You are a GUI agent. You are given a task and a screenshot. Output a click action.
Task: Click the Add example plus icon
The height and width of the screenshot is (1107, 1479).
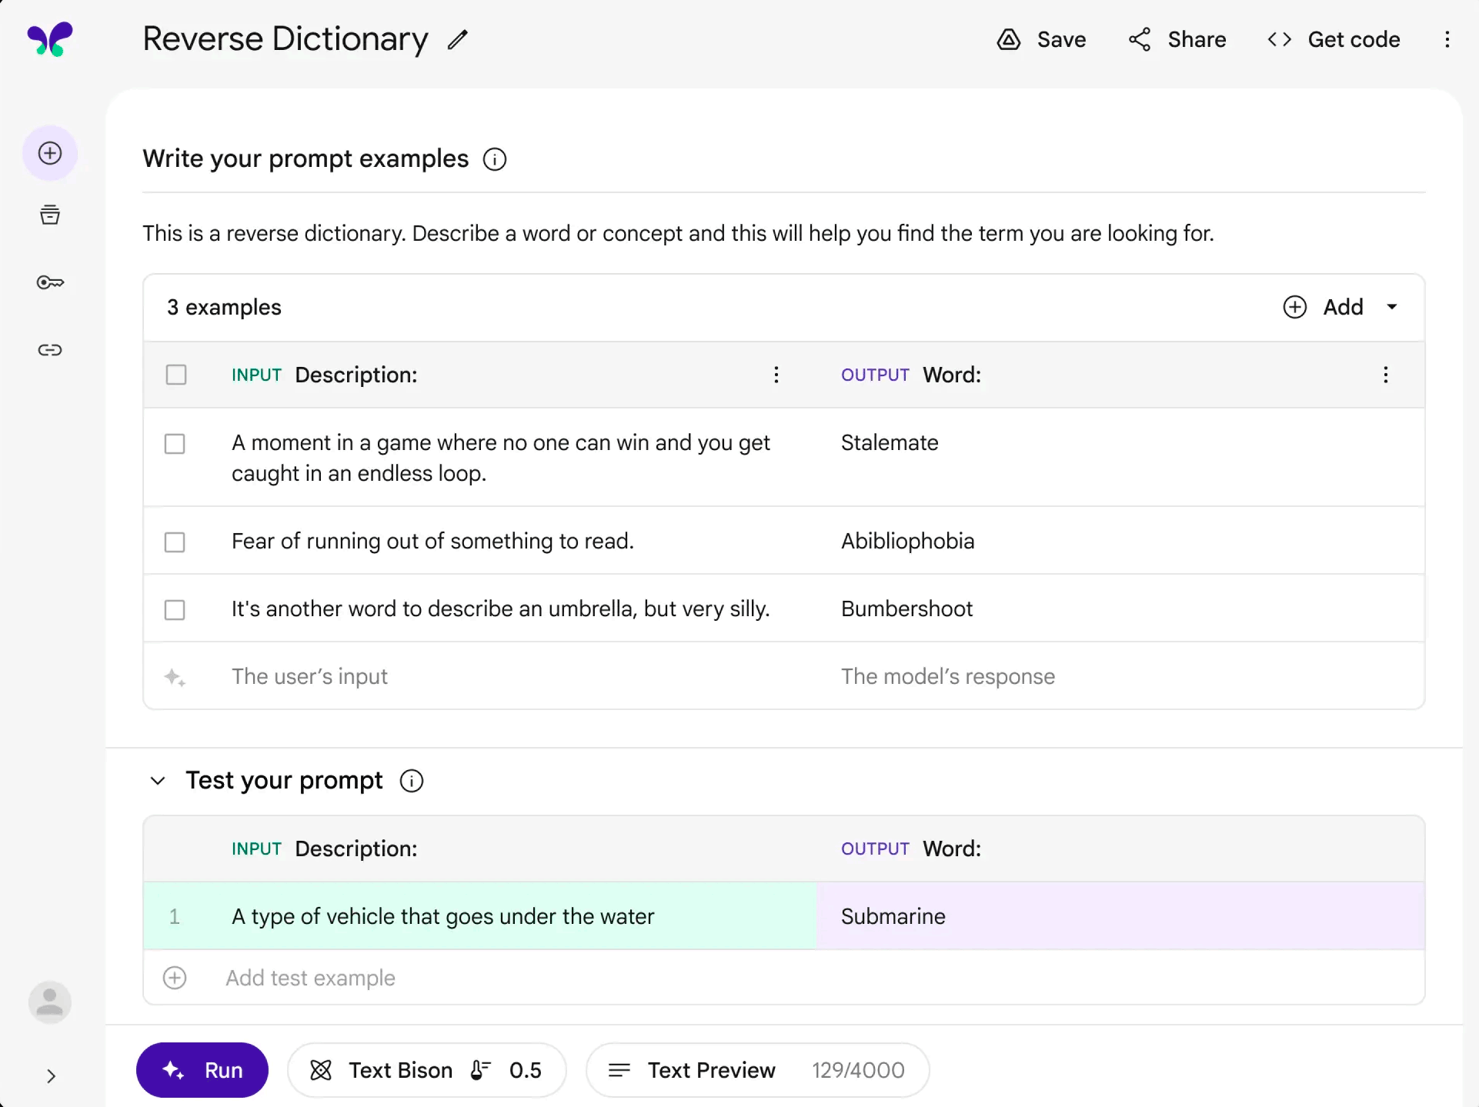pos(1293,306)
